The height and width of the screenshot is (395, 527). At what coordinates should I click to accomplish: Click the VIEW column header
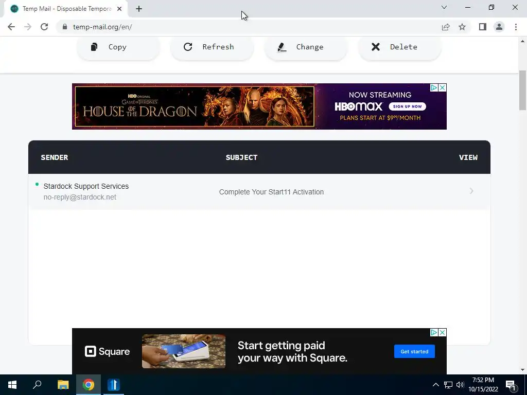(468, 157)
